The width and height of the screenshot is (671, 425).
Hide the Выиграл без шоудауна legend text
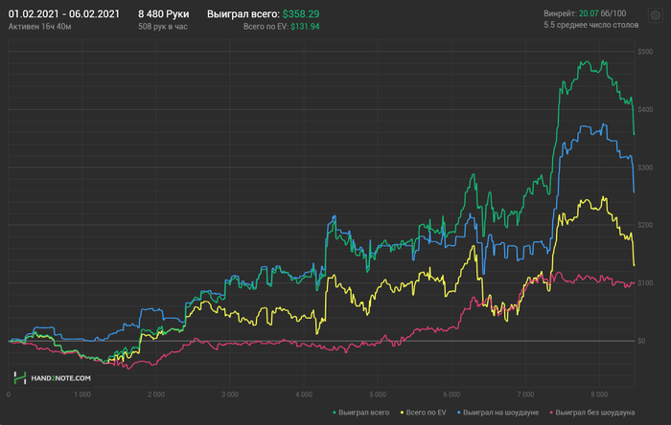[x=595, y=413]
